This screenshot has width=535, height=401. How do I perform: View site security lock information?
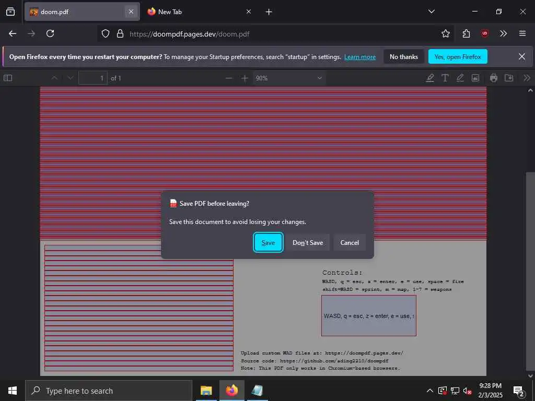(x=120, y=34)
